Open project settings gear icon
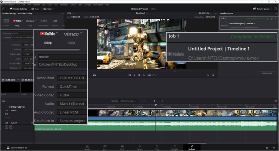The height and width of the screenshot is (151, 279). point(274,148)
